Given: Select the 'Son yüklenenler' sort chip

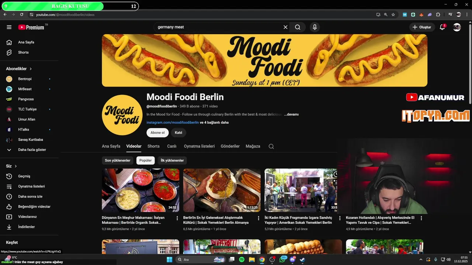Looking at the screenshot, I should (x=118, y=160).
